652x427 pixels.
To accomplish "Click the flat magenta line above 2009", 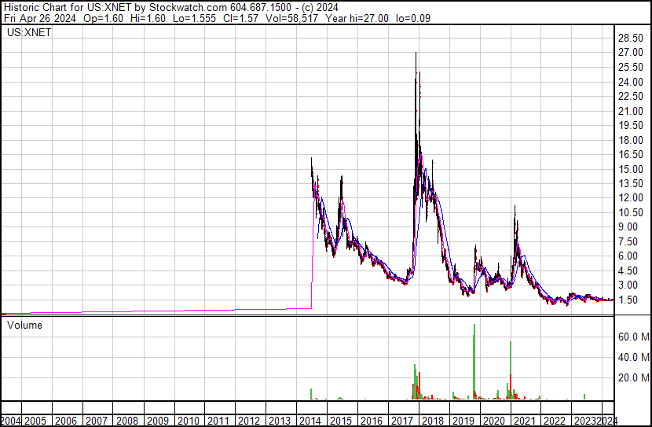I will [x=157, y=311].
